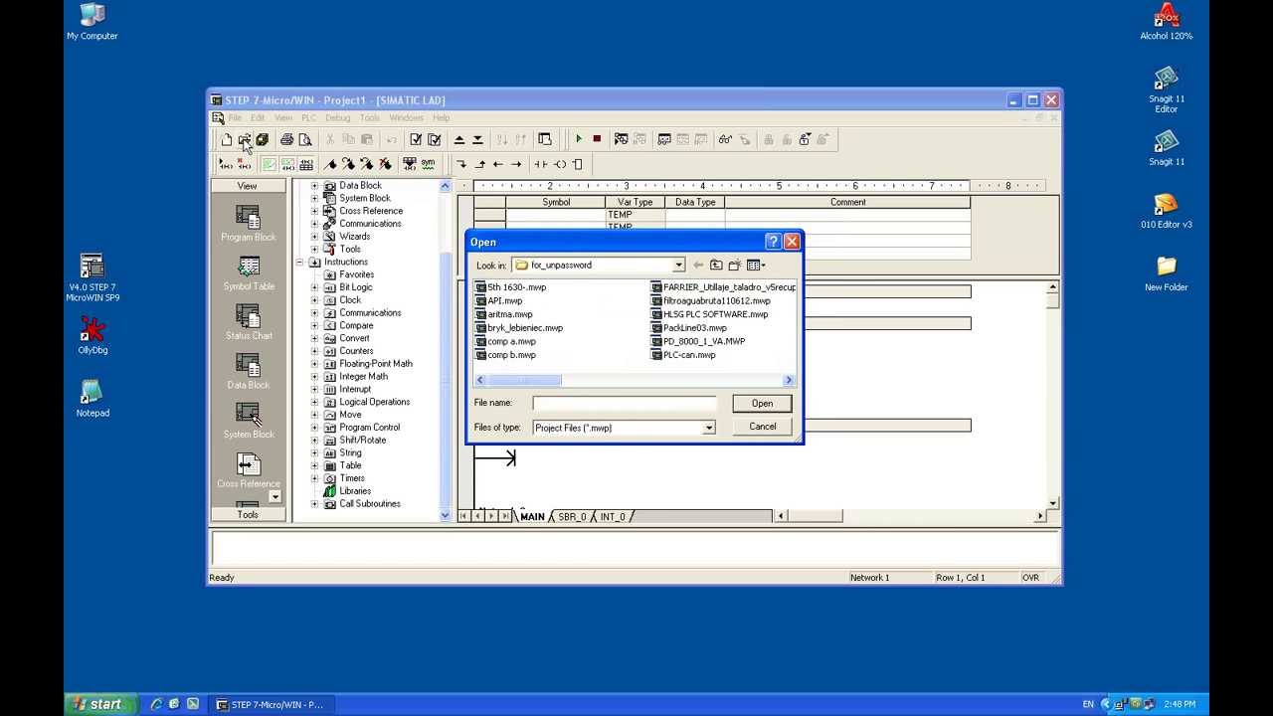Insert a coil using the toolbar icon
Screen dimensions: 1273x716
click(x=560, y=164)
